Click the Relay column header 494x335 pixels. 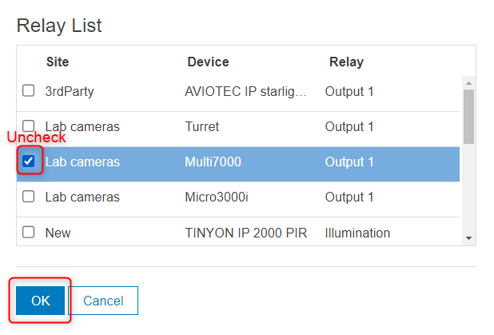pos(346,62)
